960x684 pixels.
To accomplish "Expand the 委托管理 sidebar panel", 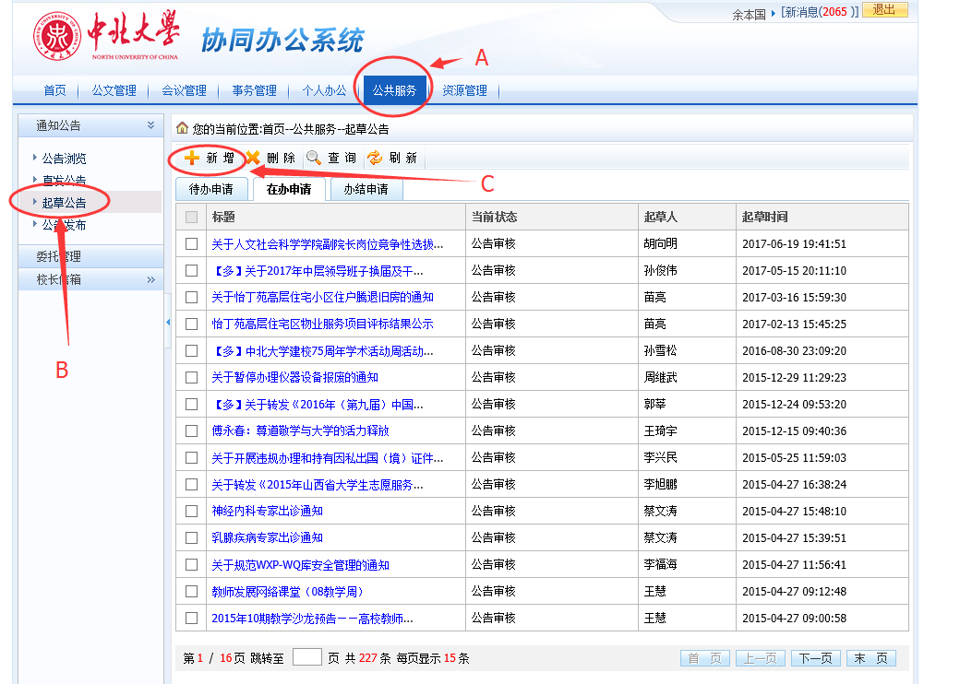I will coord(90,257).
